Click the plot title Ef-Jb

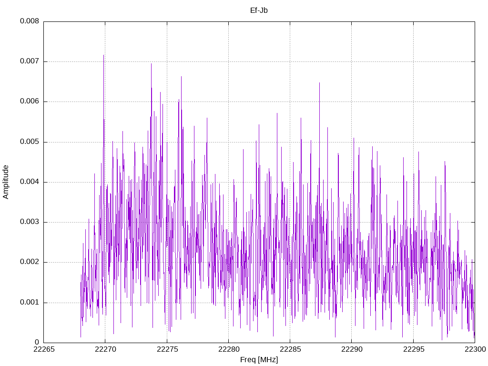[x=259, y=10]
